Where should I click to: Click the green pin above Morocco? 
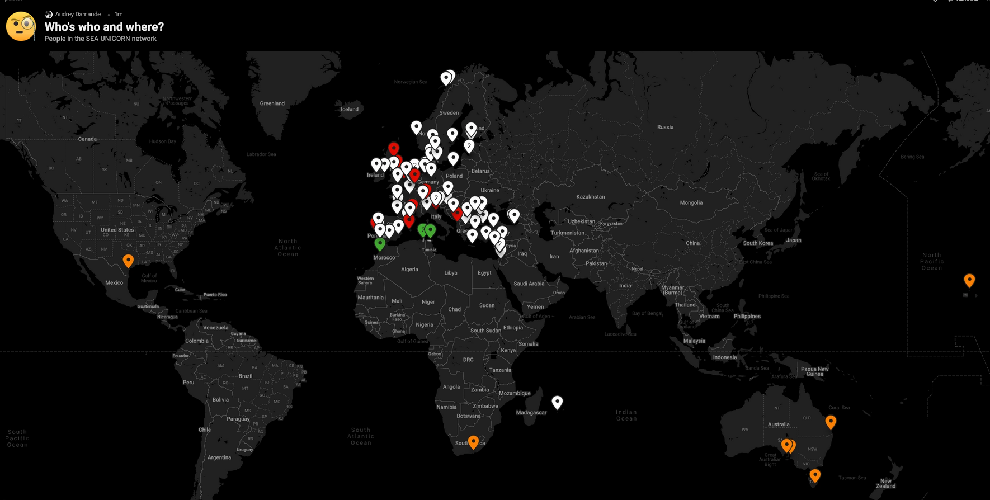point(380,244)
